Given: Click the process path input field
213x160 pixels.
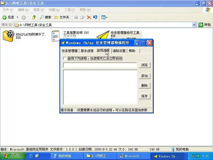Looking at the screenshot, I should tap(100, 65).
